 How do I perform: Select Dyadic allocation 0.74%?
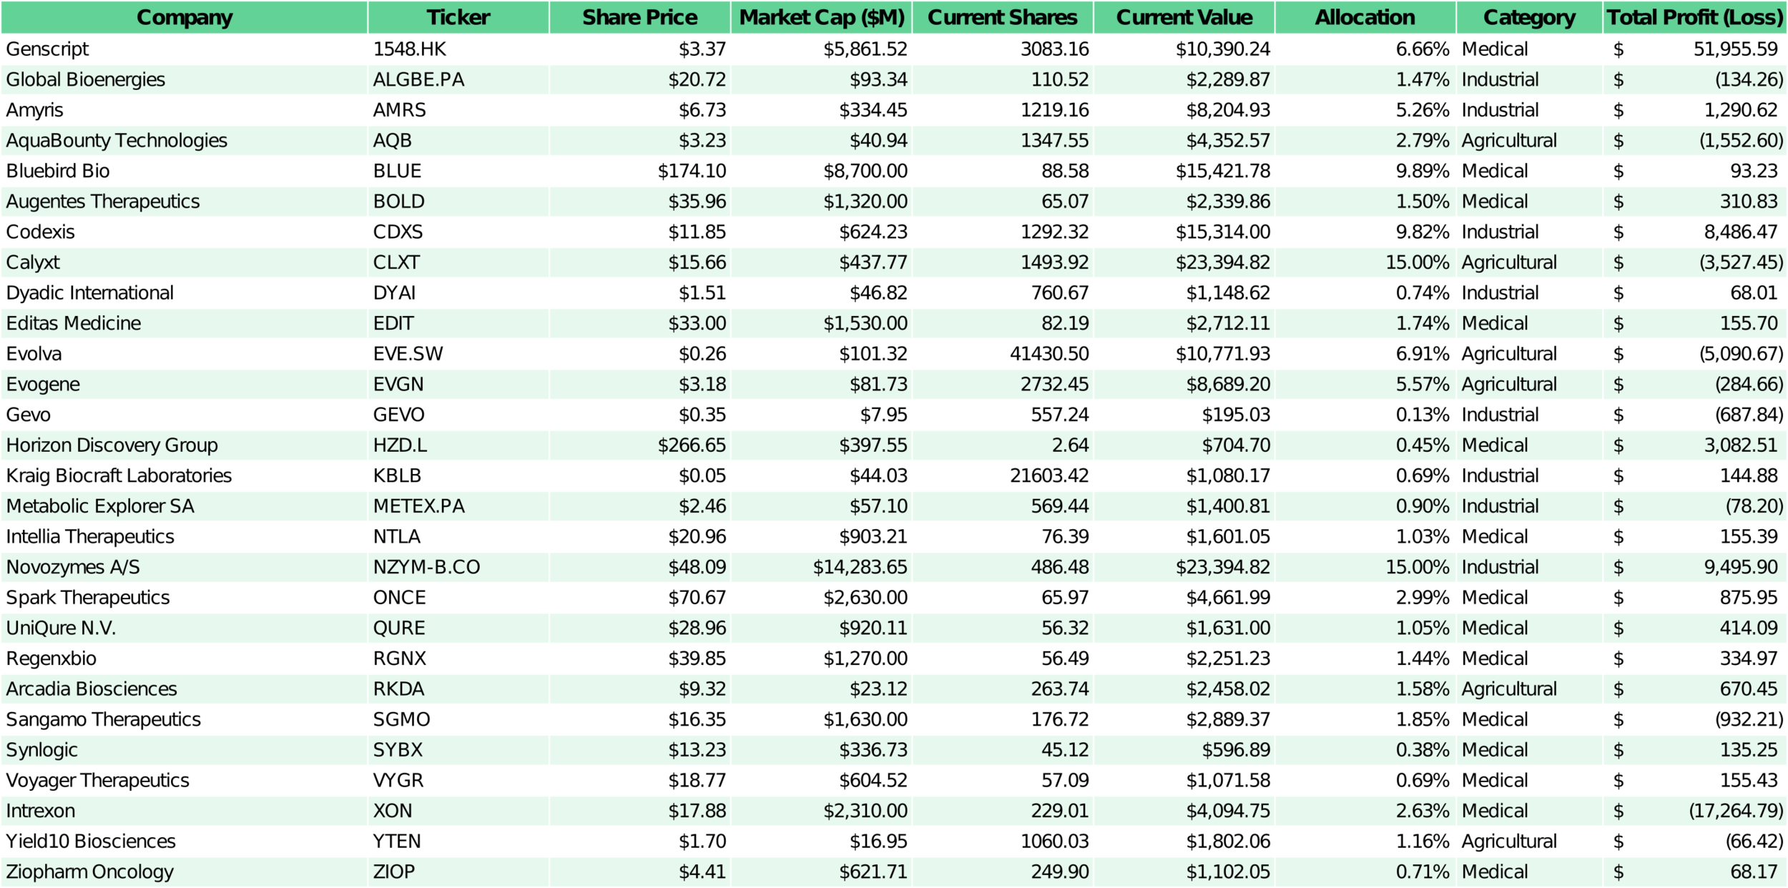pos(1365,293)
